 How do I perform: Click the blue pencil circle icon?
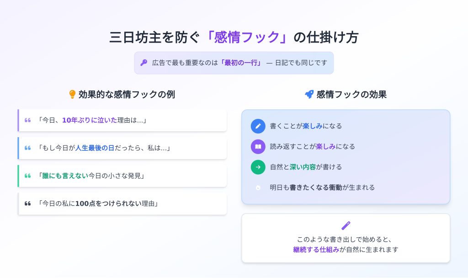click(x=258, y=126)
